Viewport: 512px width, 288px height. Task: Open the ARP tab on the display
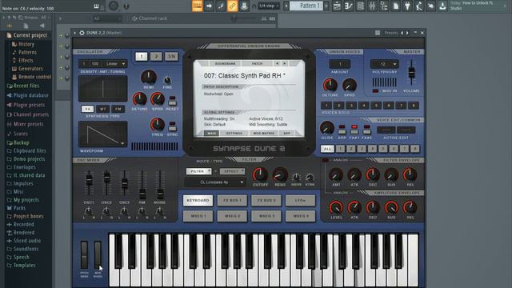286,134
